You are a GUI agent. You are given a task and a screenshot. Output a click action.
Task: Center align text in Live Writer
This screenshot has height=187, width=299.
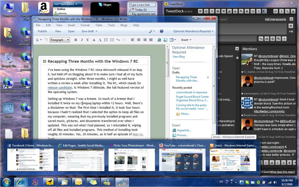tap(139, 40)
